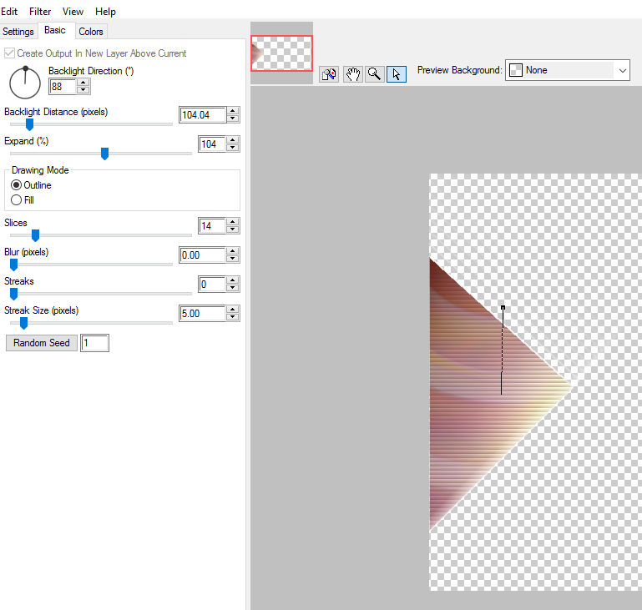Click the Slices value input field

[212, 226]
